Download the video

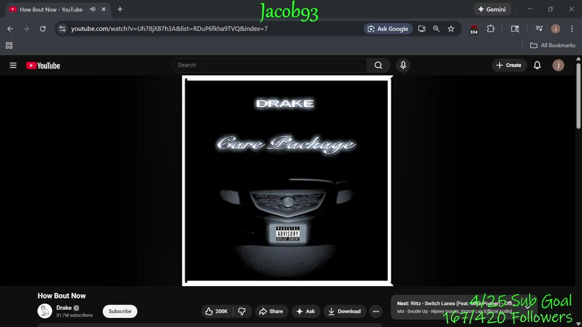pos(345,311)
